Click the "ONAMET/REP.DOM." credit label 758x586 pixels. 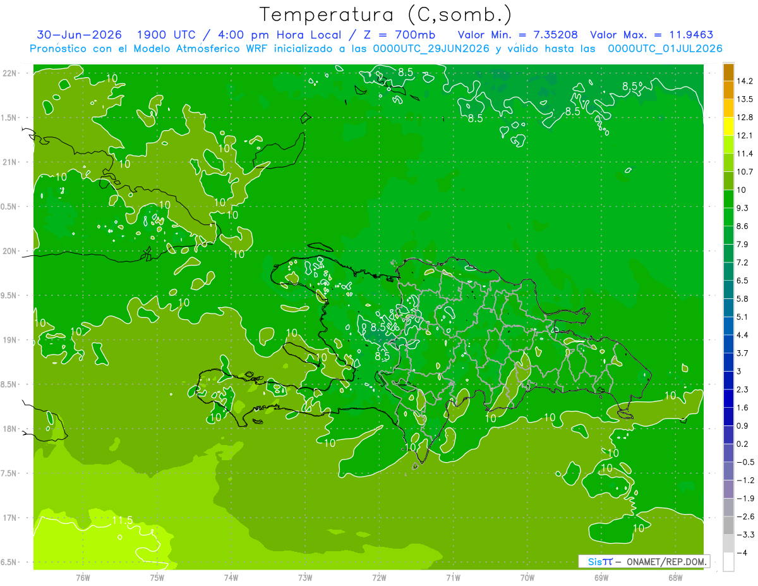[667, 561]
